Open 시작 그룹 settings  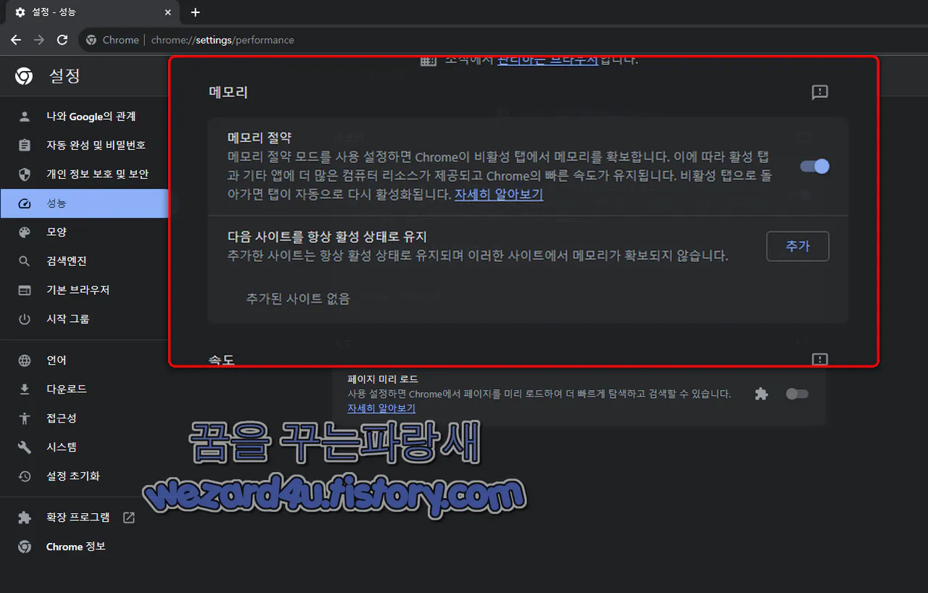(84, 319)
